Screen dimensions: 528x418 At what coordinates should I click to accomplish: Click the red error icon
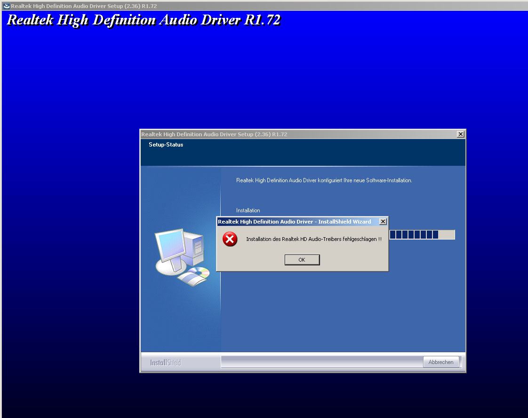pos(230,239)
